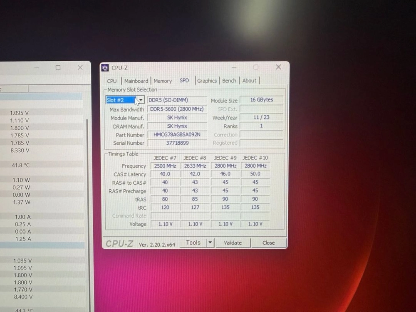This screenshot has width=416, height=312.
Task: Switch to the Mainboard tab
Action: point(136,81)
